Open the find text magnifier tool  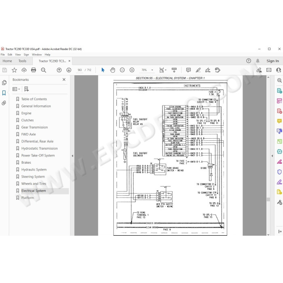click(x=44, y=70)
